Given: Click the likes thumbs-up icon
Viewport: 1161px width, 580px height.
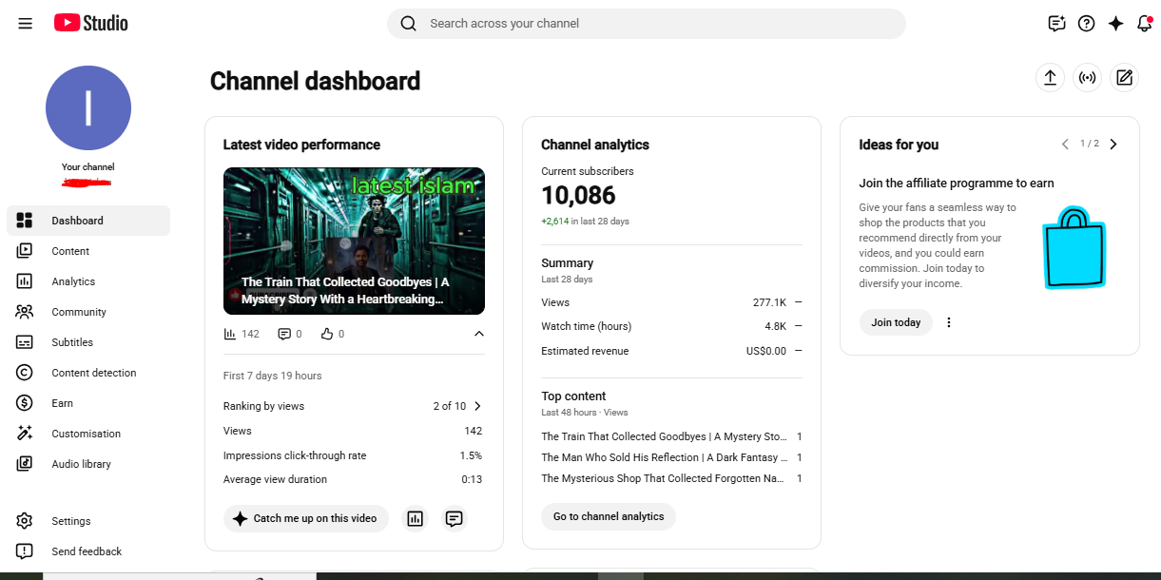Looking at the screenshot, I should [x=327, y=334].
